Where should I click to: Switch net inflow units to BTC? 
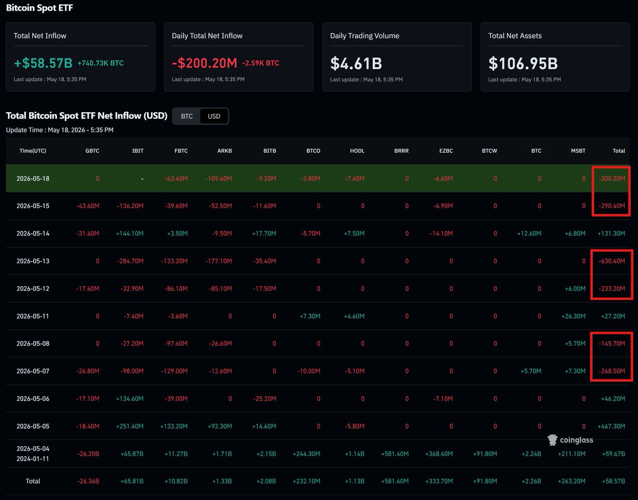pos(187,116)
